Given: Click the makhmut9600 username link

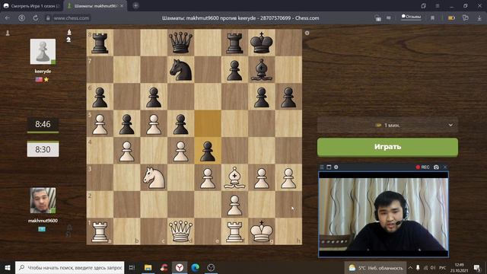Looking at the screenshot, I should pos(43,221).
